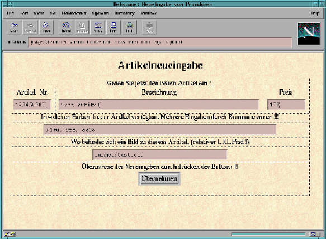Image resolution: width=326 pixels, height=239 pixels.
Task: Click the Übernehmen button
Action: tap(159, 178)
